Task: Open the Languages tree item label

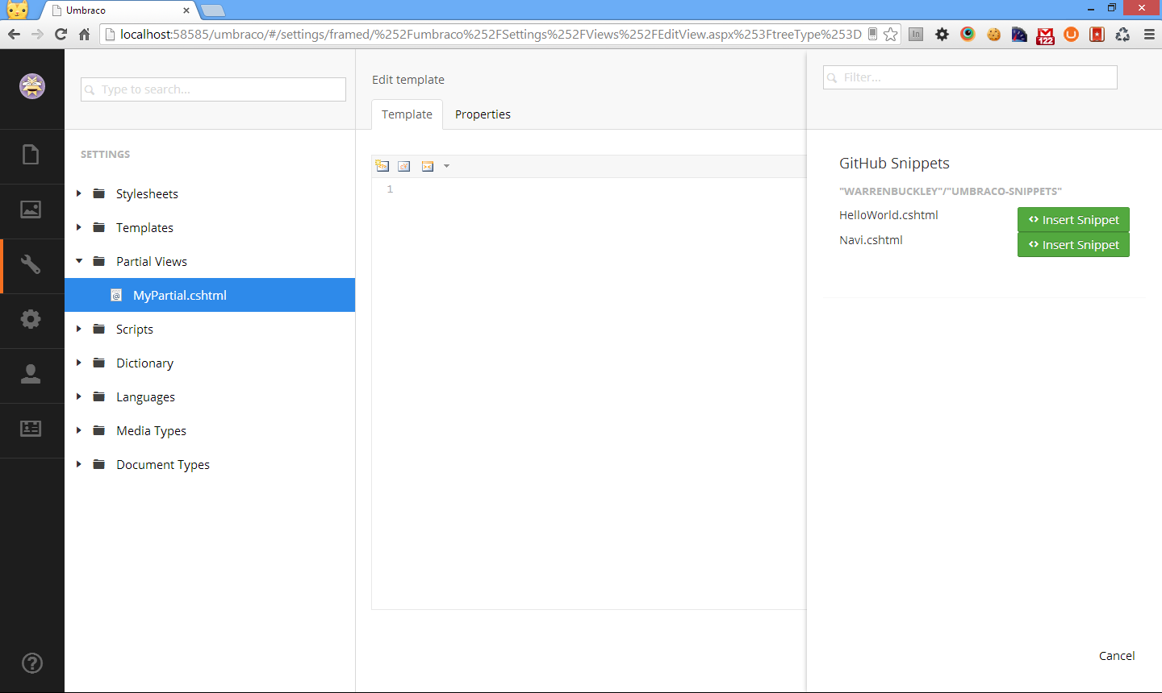Action: click(145, 397)
